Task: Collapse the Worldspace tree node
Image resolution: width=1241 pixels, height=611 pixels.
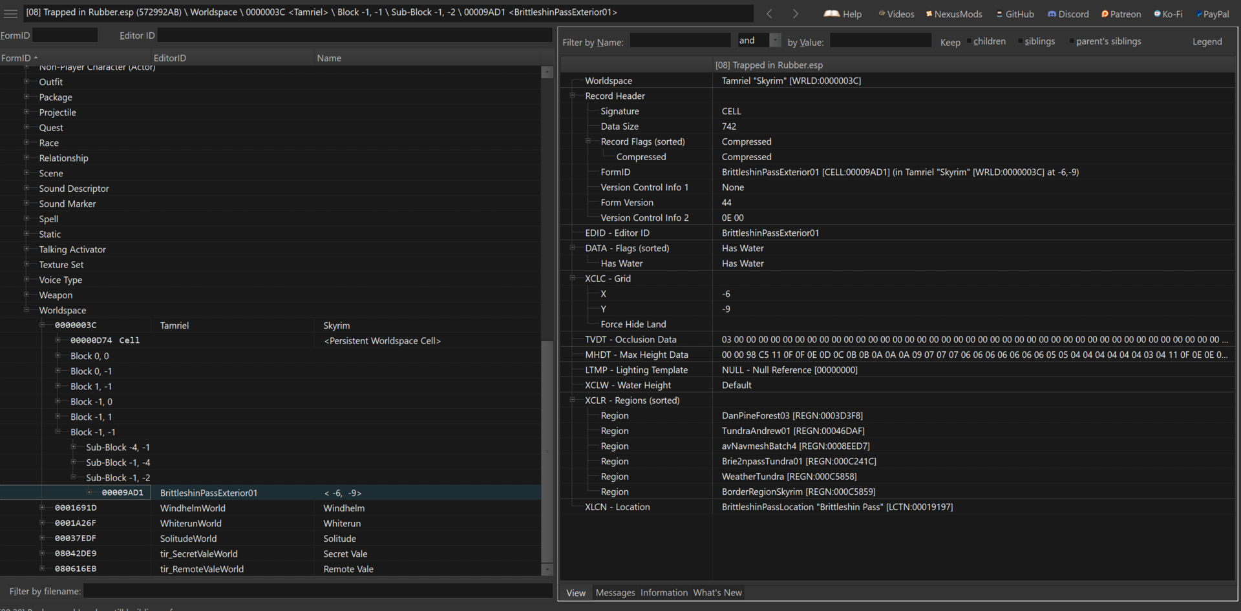Action: (27, 310)
